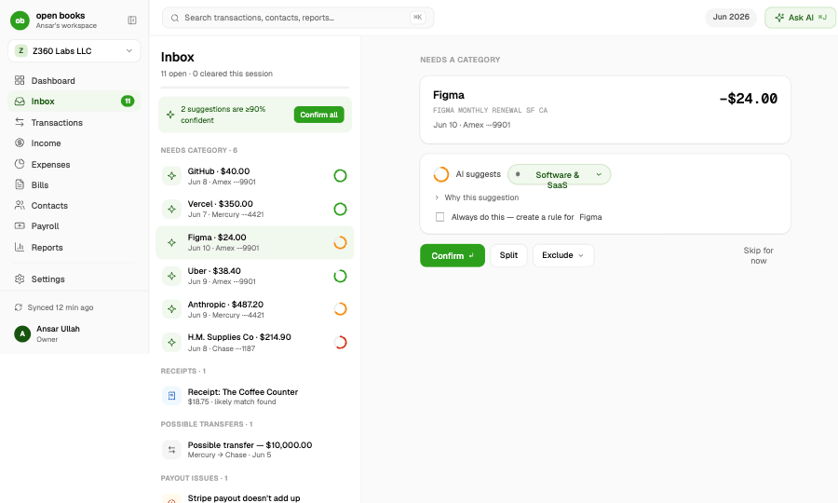Open 'Receipt: The Coffee Counter' row
The width and height of the screenshot is (838, 503).
[255, 396]
